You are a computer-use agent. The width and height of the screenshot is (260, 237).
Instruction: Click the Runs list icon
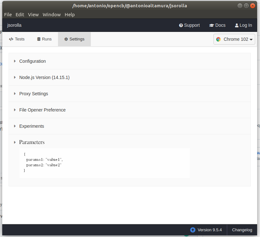tap(38, 39)
